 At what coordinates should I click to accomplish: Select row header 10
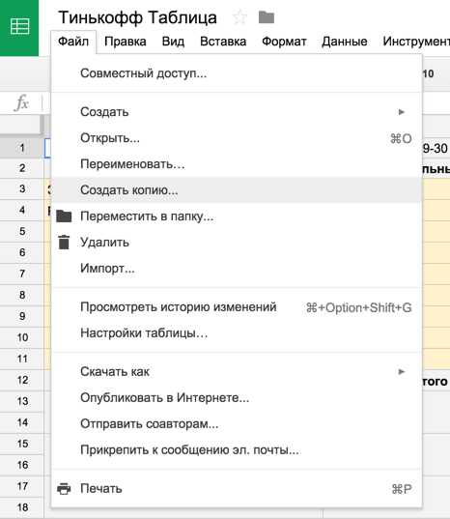(22, 337)
